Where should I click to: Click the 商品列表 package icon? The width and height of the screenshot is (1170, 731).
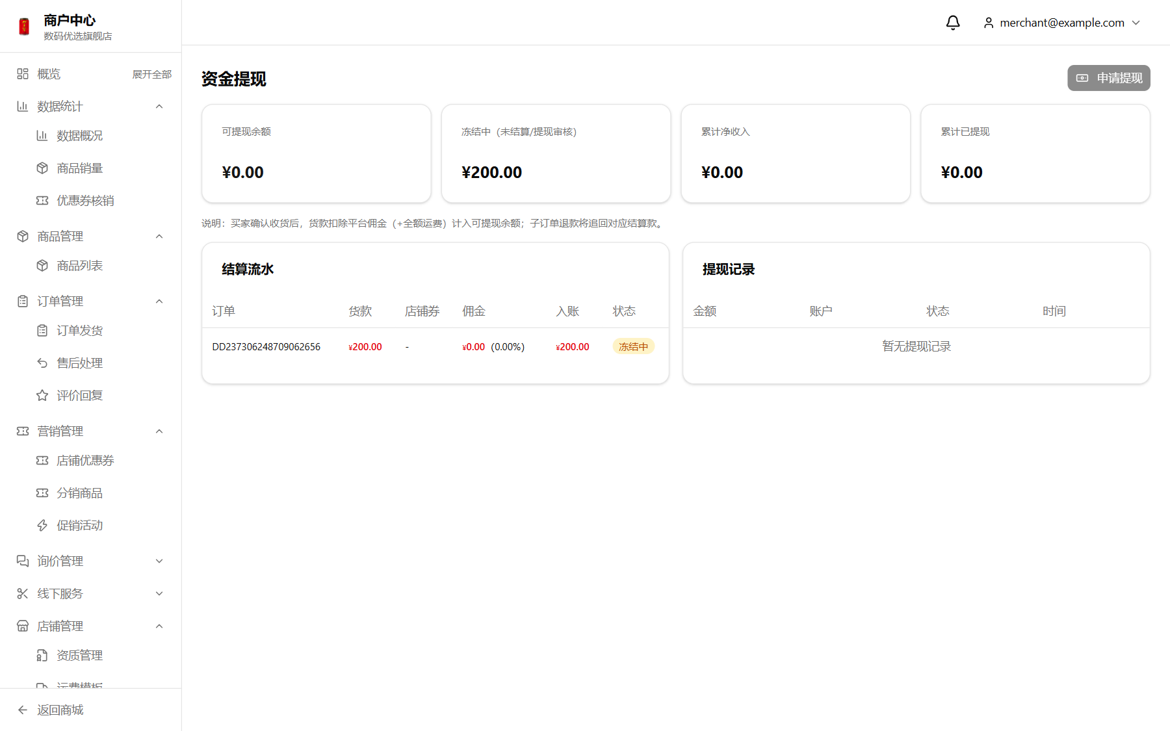pos(42,266)
